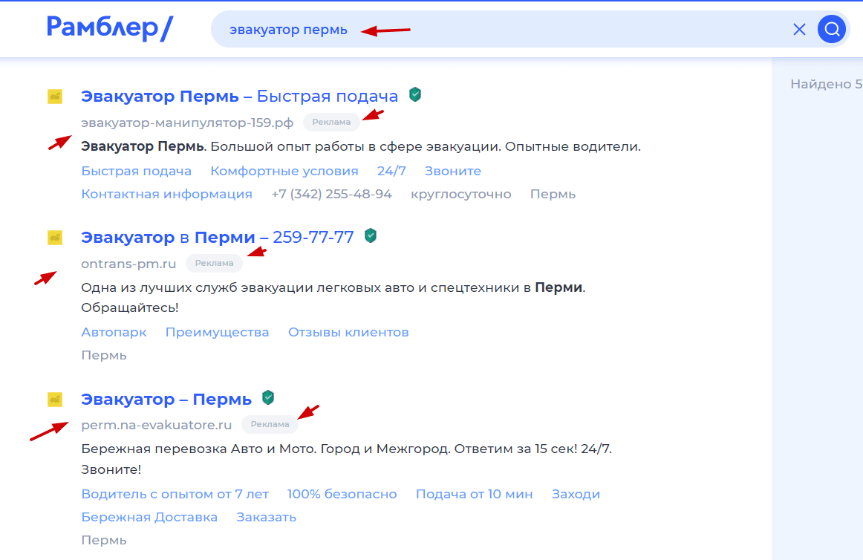Clear the search query with the X icon
This screenshot has height=560, width=863.
tap(799, 29)
